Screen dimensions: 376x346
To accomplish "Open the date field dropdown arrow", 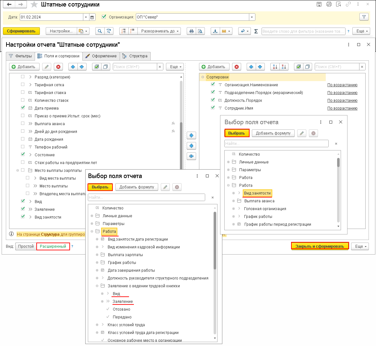I will click(x=86, y=17).
